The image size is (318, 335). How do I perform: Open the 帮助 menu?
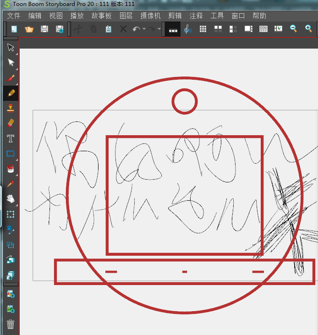click(259, 16)
